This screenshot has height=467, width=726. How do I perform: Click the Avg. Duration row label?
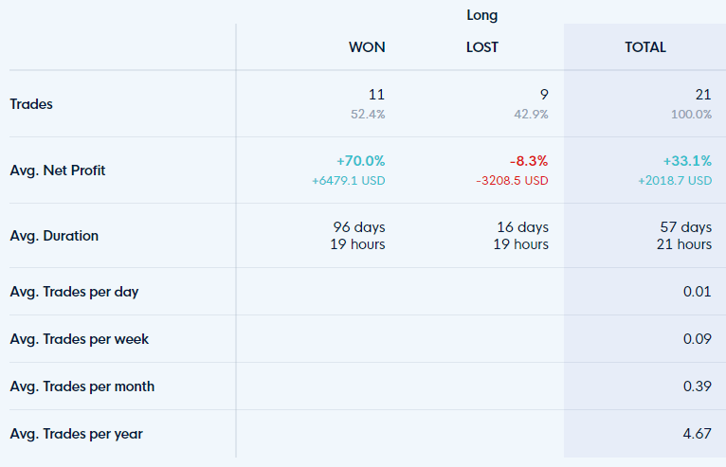[x=54, y=236]
